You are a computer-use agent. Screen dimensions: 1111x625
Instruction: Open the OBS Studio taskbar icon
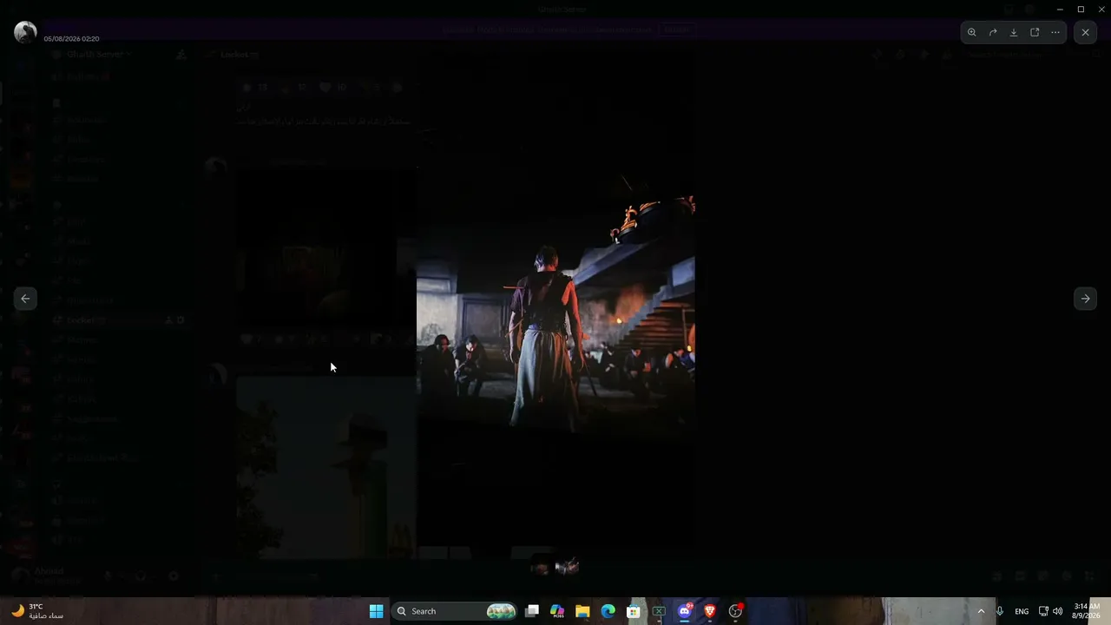(735, 611)
